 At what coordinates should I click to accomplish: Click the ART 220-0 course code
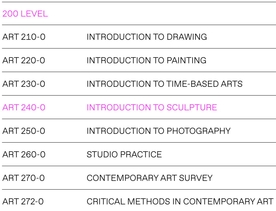tap(24, 61)
